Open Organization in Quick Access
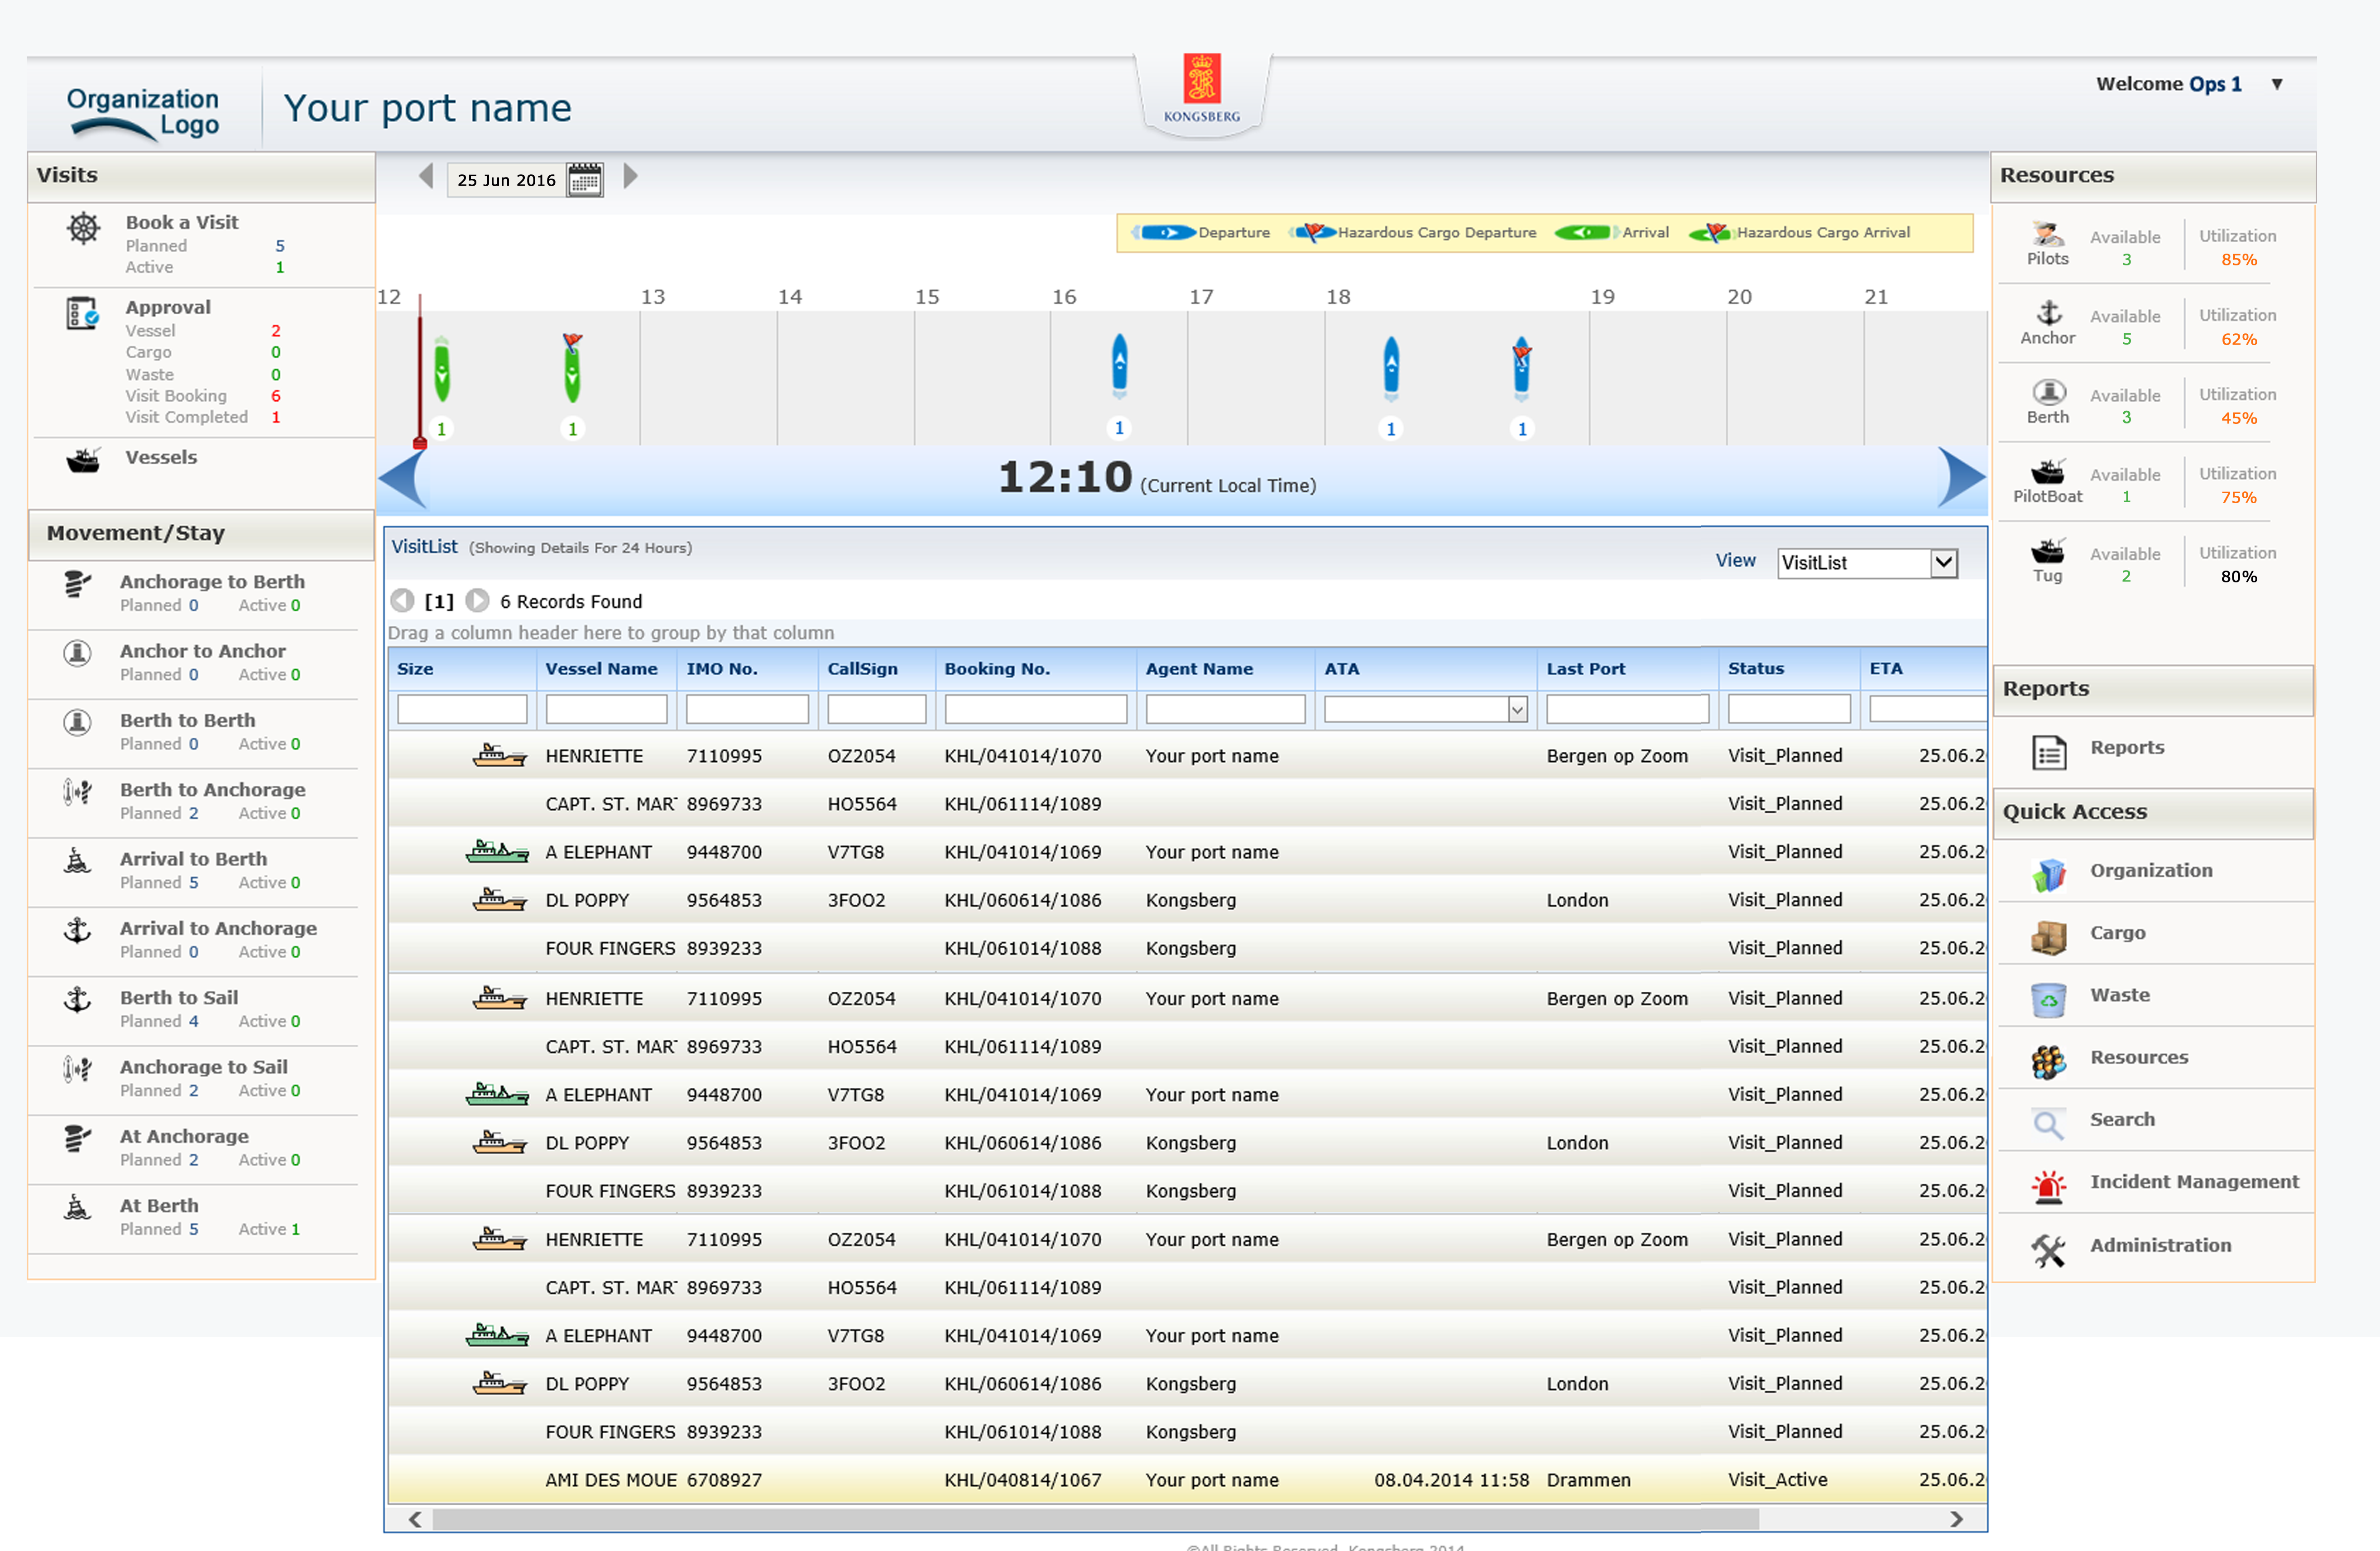Screen dimensions: 2380x1551 point(2151,871)
